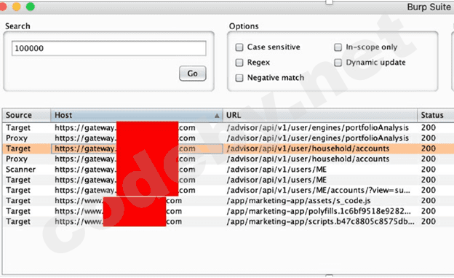Viewport: 454px width, 278px height.
Task: Sort results by Status column header
Action: pyautogui.click(x=436, y=115)
